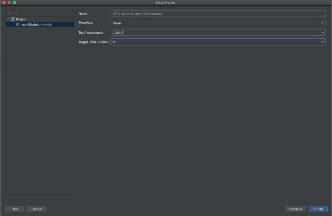Click the Project node icon in tree
332x216 pixels.
coord(13,19)
